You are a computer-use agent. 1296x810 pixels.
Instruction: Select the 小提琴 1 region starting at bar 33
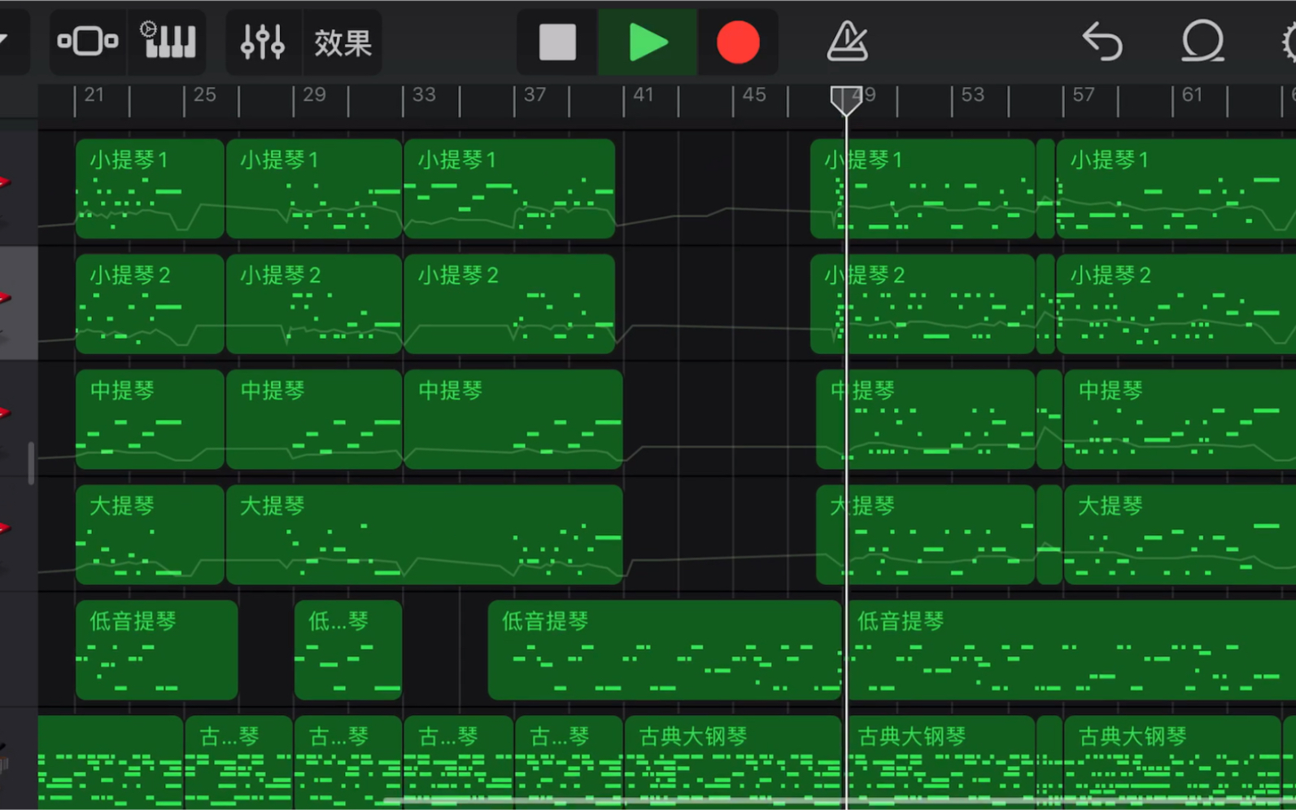509,189
